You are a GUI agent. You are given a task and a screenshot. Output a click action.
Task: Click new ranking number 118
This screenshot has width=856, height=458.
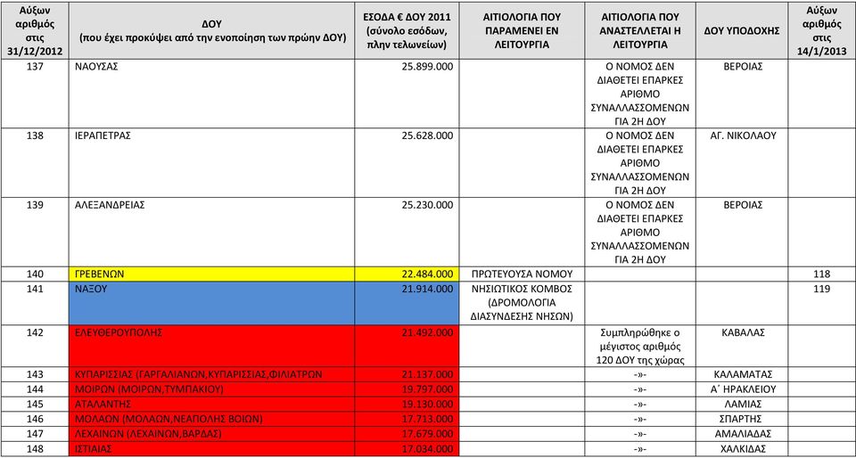[821, 274]
